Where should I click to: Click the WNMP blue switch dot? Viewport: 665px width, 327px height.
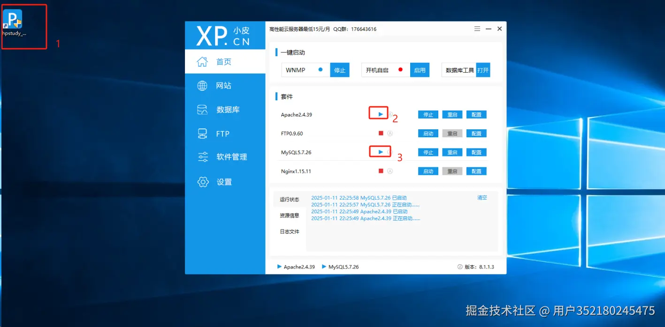tap(321, 69)
